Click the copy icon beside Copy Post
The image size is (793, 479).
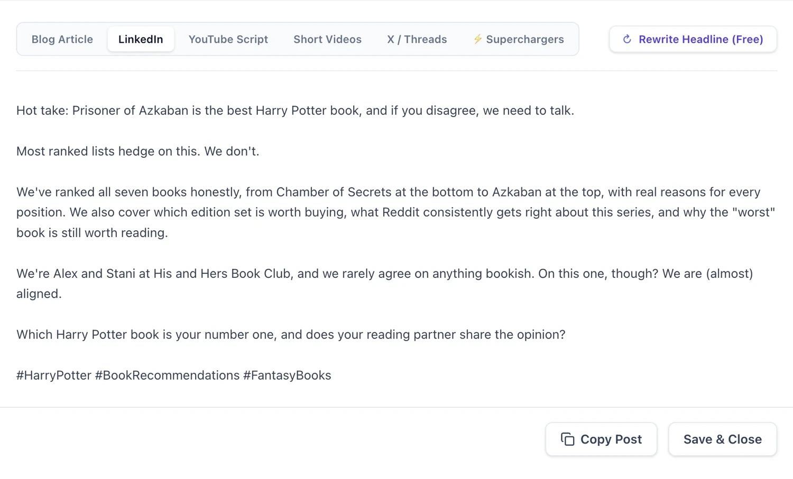pyautogui.click(x=568, y=439)
